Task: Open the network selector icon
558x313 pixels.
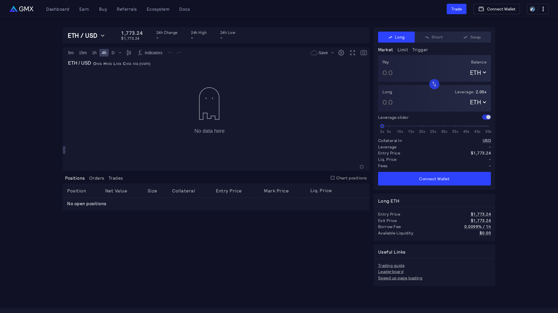Action: tap(532, 9)
